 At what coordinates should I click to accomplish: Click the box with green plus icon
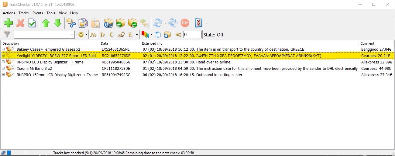pos(121,23)
